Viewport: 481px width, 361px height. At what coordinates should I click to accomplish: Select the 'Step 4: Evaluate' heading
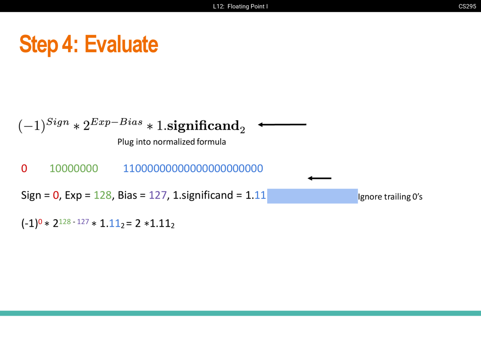[89, 44]
